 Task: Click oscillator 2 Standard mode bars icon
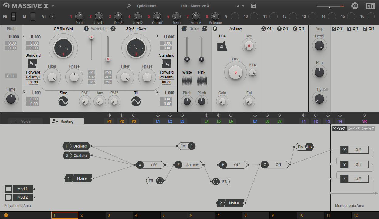[166, 64]
